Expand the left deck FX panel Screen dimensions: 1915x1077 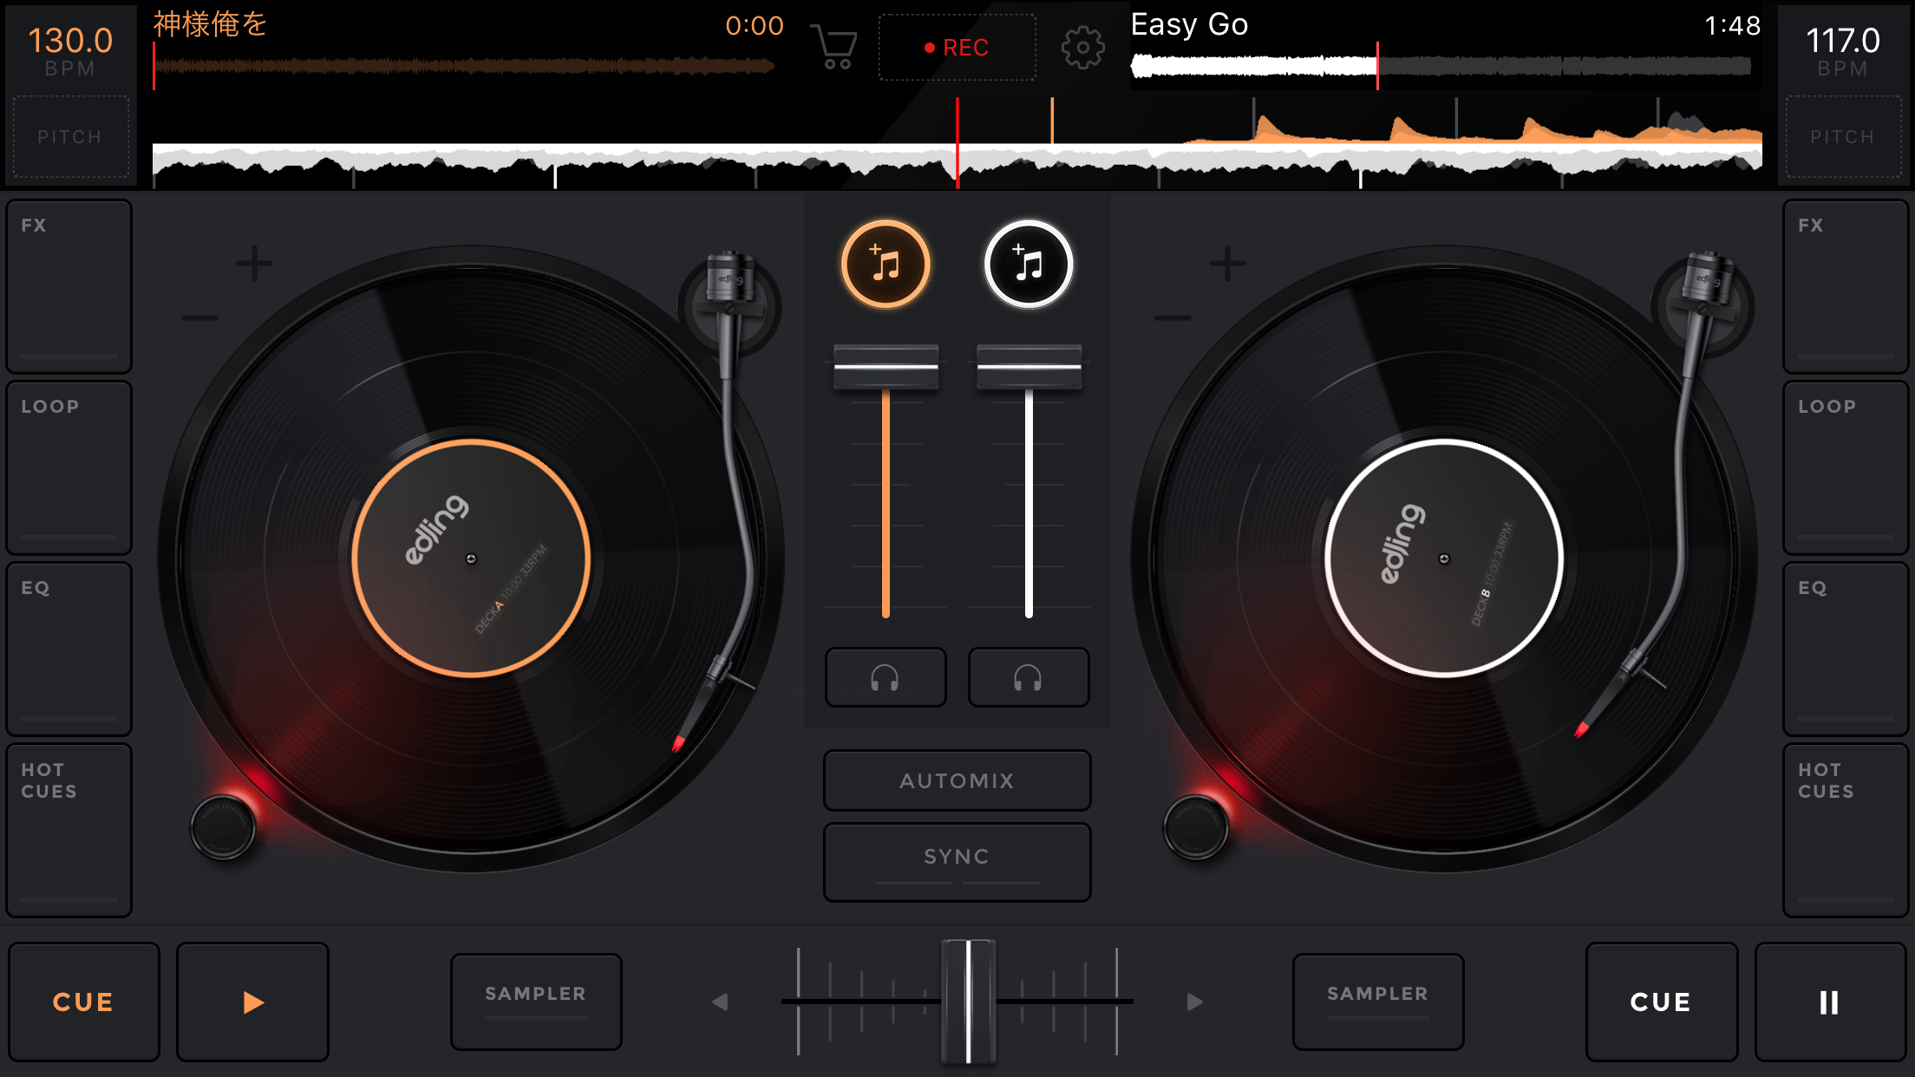[69, 286]
